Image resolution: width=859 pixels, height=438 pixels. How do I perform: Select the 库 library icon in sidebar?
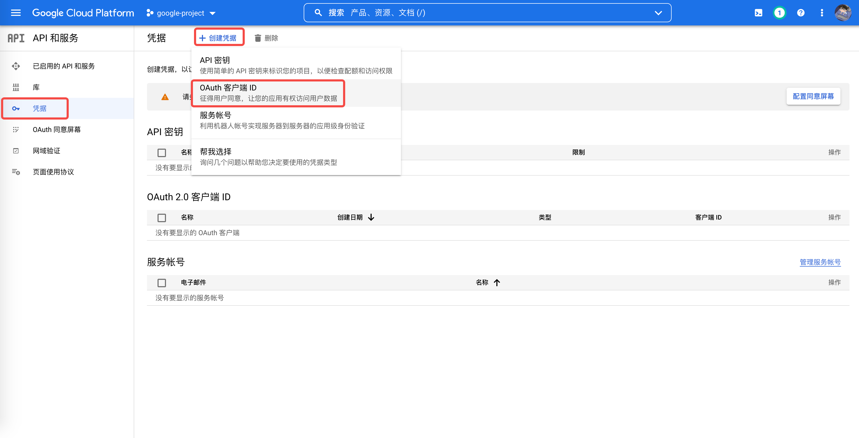[x=16, y=87]
